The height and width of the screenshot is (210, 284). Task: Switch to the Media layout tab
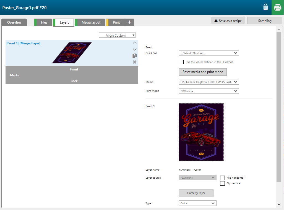(91, 22)
